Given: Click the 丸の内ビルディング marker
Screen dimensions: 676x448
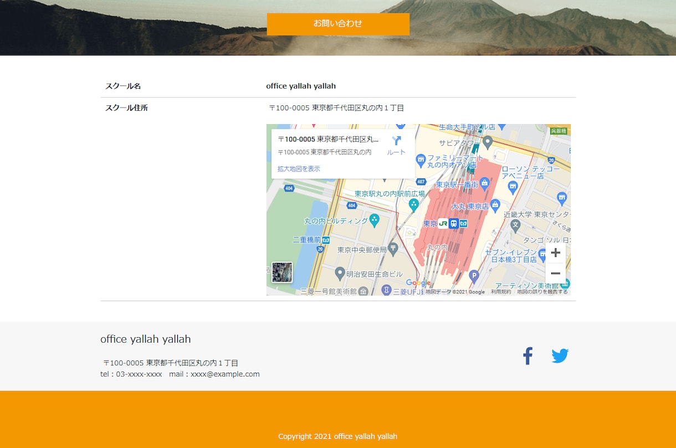Looking at the screenshot, I should pos(375,220).
